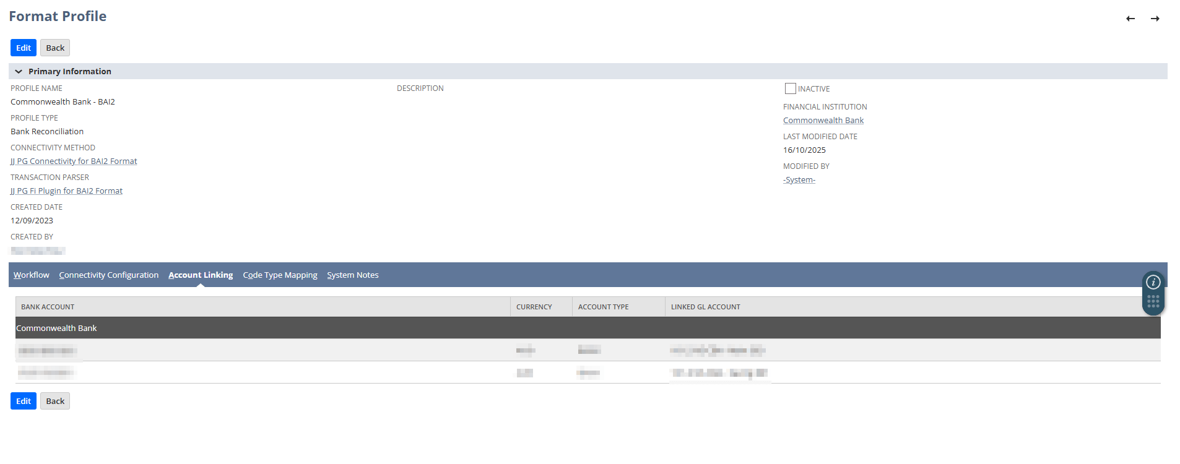Open the grid dots widget icon
Image resolution: width=1180 pixels, height=464 pixels.
pos(1153,301)
